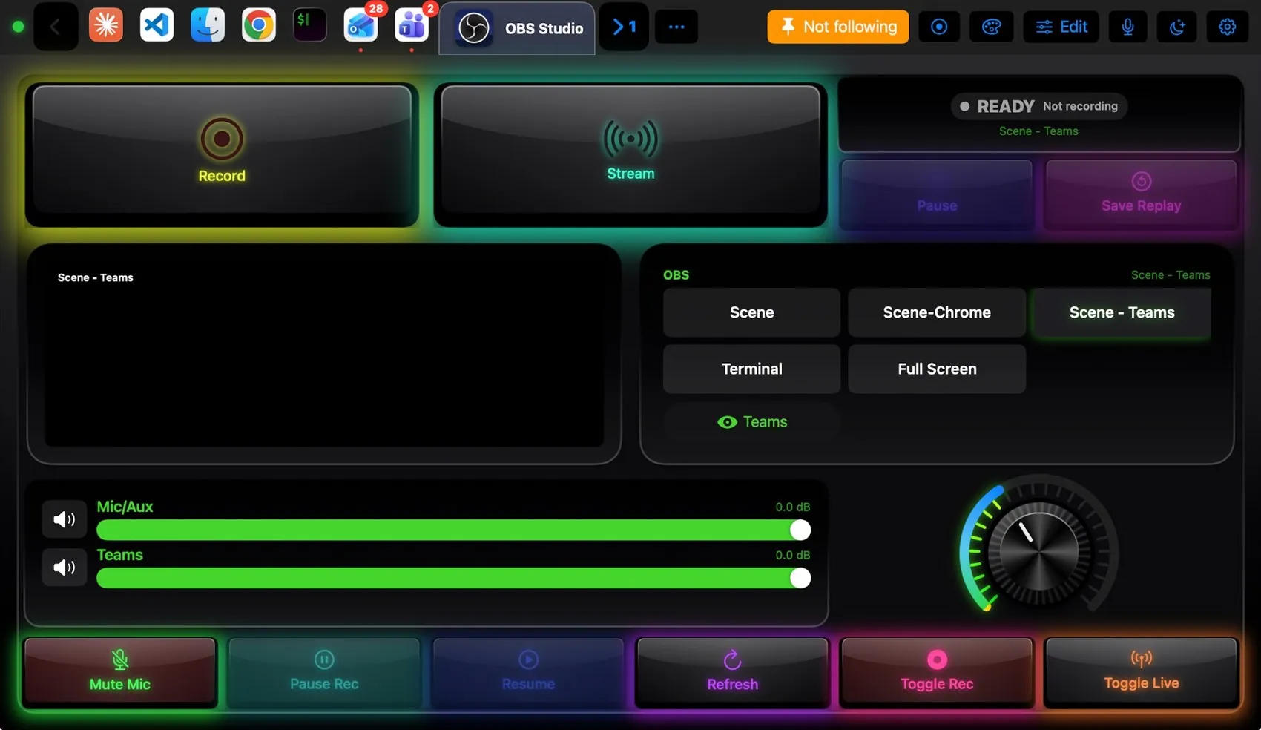Image resolution: width=1261 pixels, height=730 pixels.
Task: Mute the Mic/Aux speaker icon
Action: pos(65,519)
